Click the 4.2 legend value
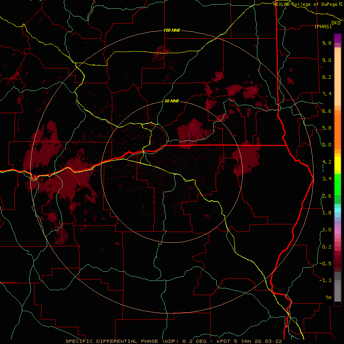 pos(327,162)
